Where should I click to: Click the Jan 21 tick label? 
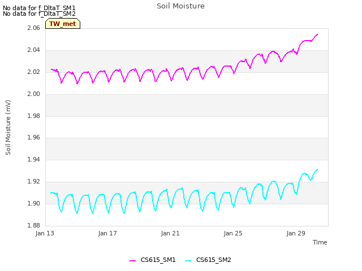170,233
